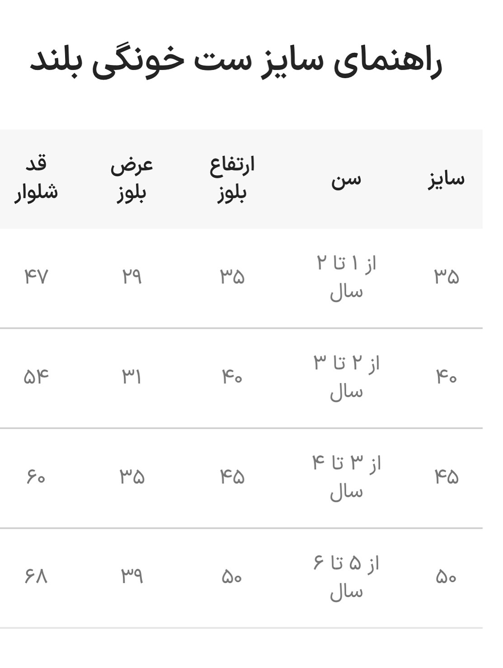Click blouse width value ۲۹
Image resolution: width=503 pixels, height=668 pixels.
[132, 276]
